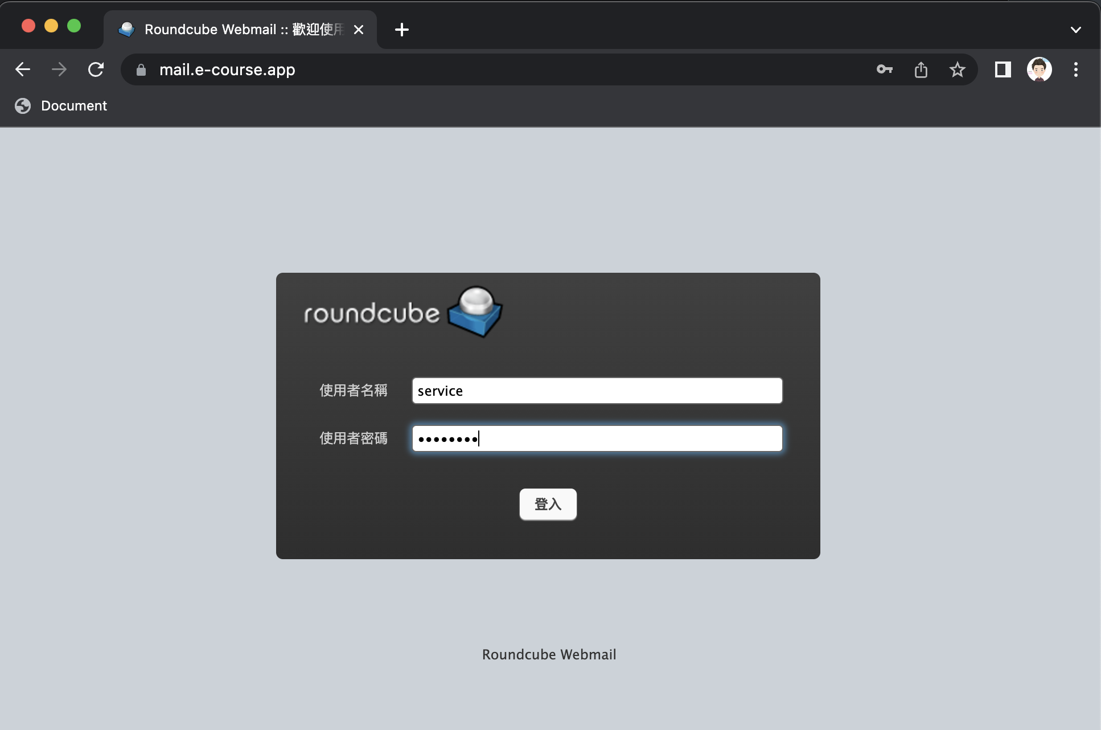
Task: Open the Chrome profile avatar
Action: pyautogui.click(x=1040, y=69)
